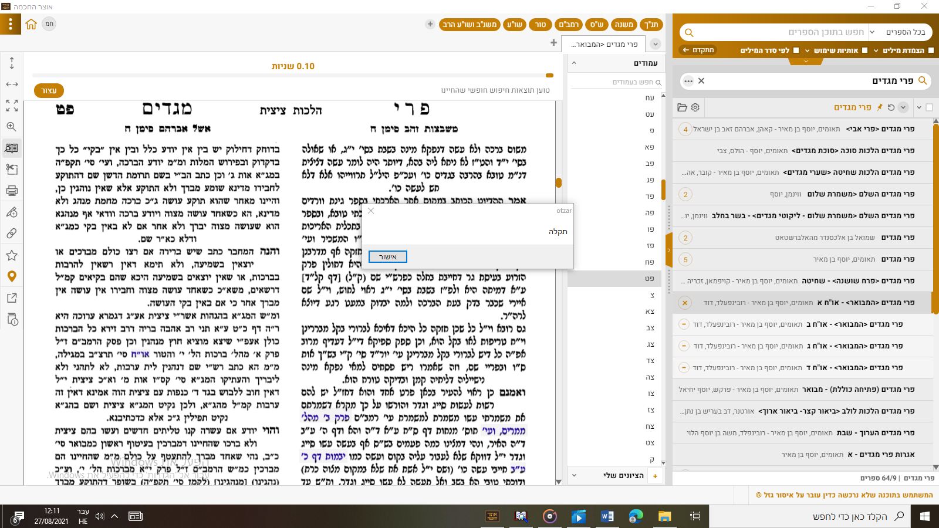Screen dimensions: 939x528
Task: Open the 'הצמדת מילים' options arrow
Action: tap(876, 50)
